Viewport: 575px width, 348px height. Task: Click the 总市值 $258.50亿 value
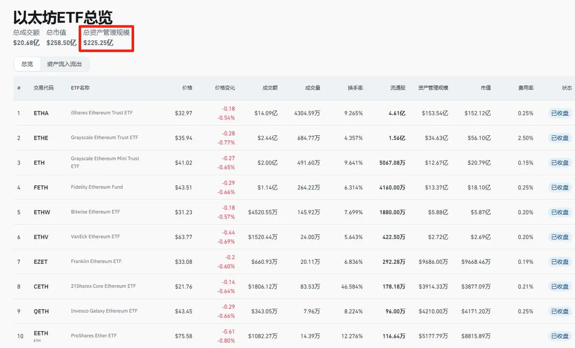[61, 43]
